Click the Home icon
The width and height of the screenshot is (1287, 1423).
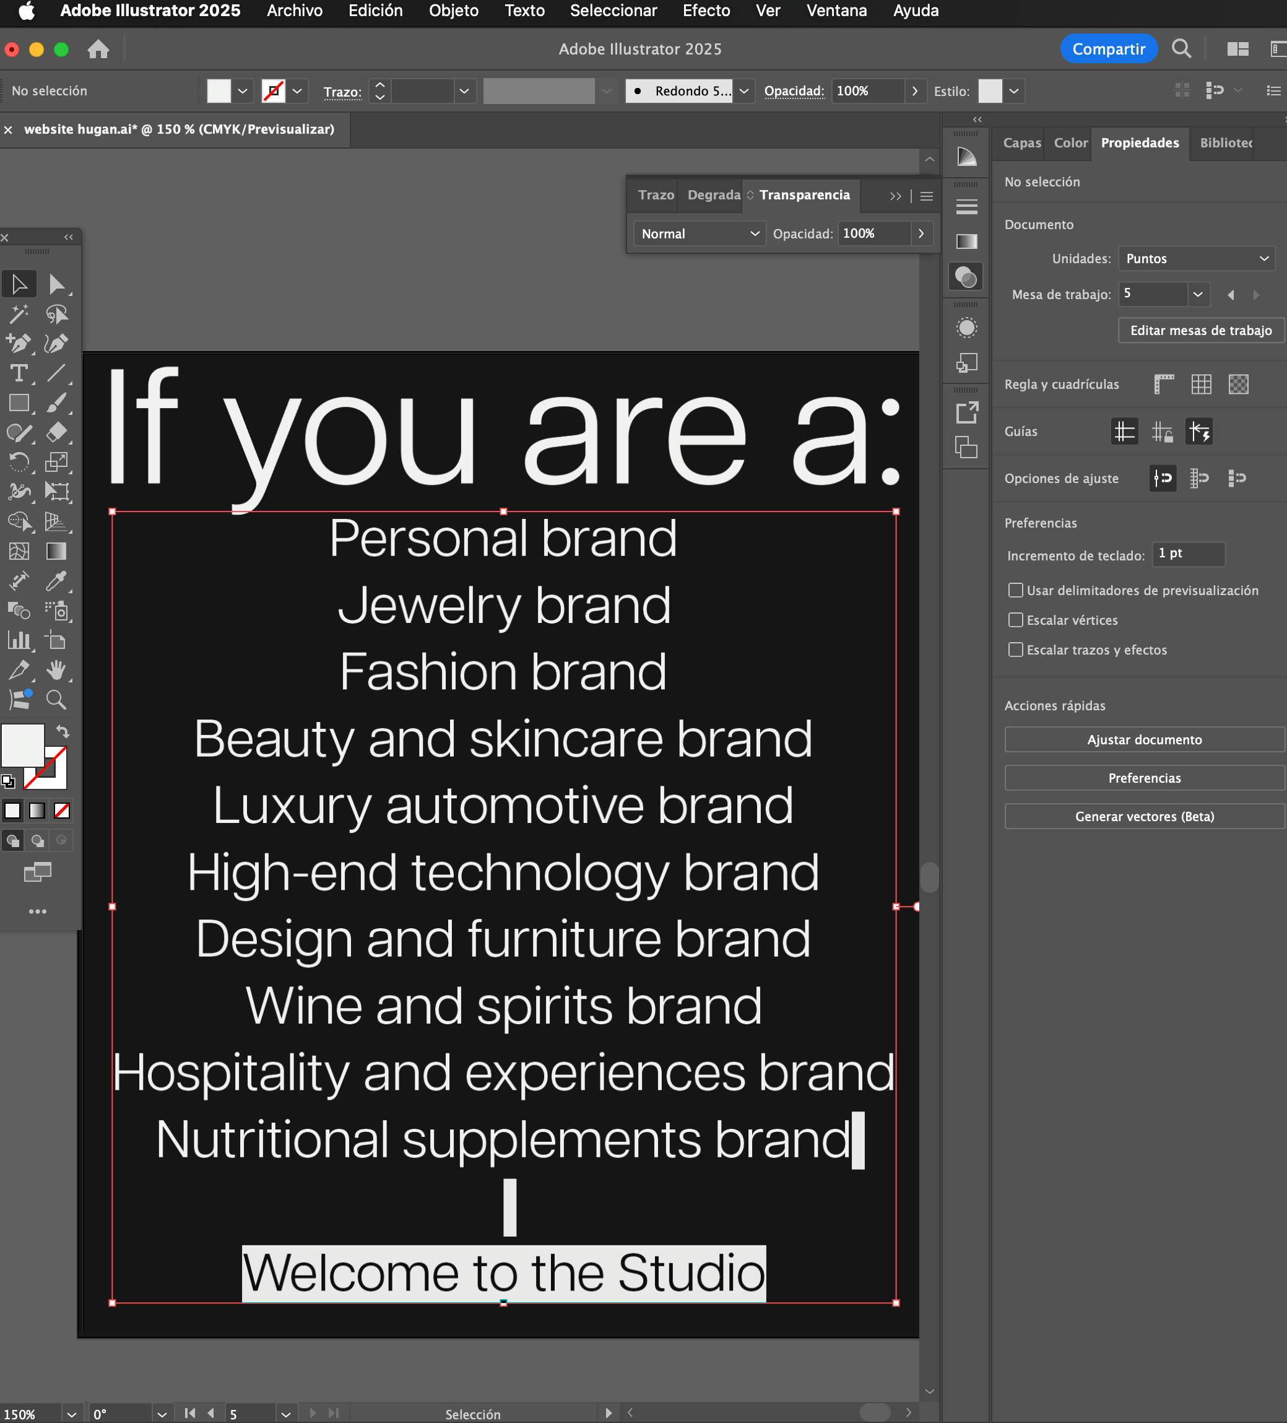98,50
